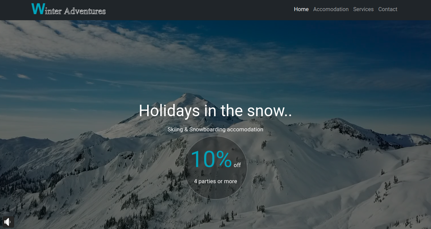Viewport: 431px width, 229px height.
Task: Click the word off beside 10%
Action: (237, 165)
